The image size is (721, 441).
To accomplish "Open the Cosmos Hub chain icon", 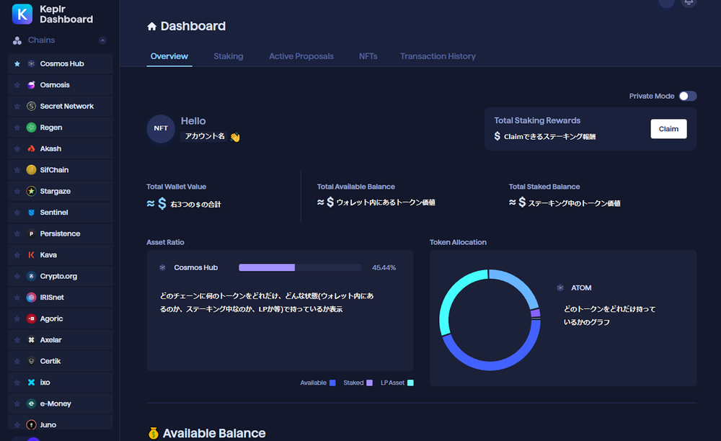I will coord(31,64).
